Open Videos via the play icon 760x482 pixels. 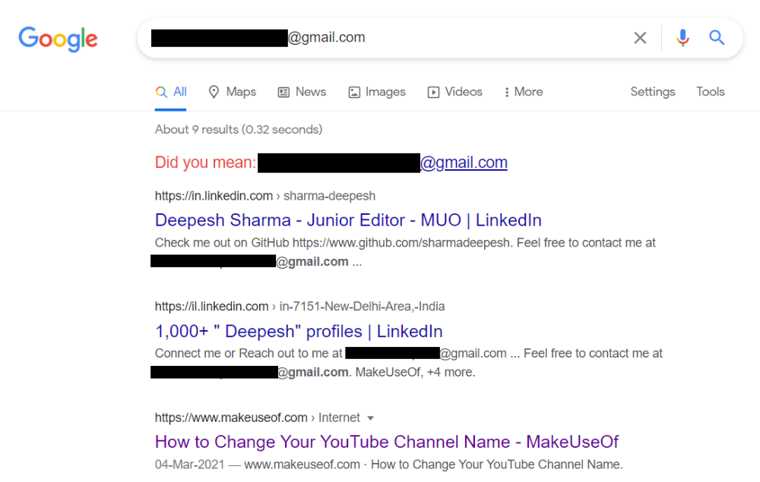(x=434, y=91)
